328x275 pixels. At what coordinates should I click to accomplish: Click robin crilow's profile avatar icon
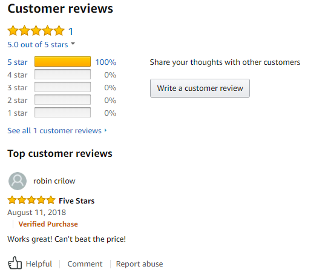(x=18, y=181)
